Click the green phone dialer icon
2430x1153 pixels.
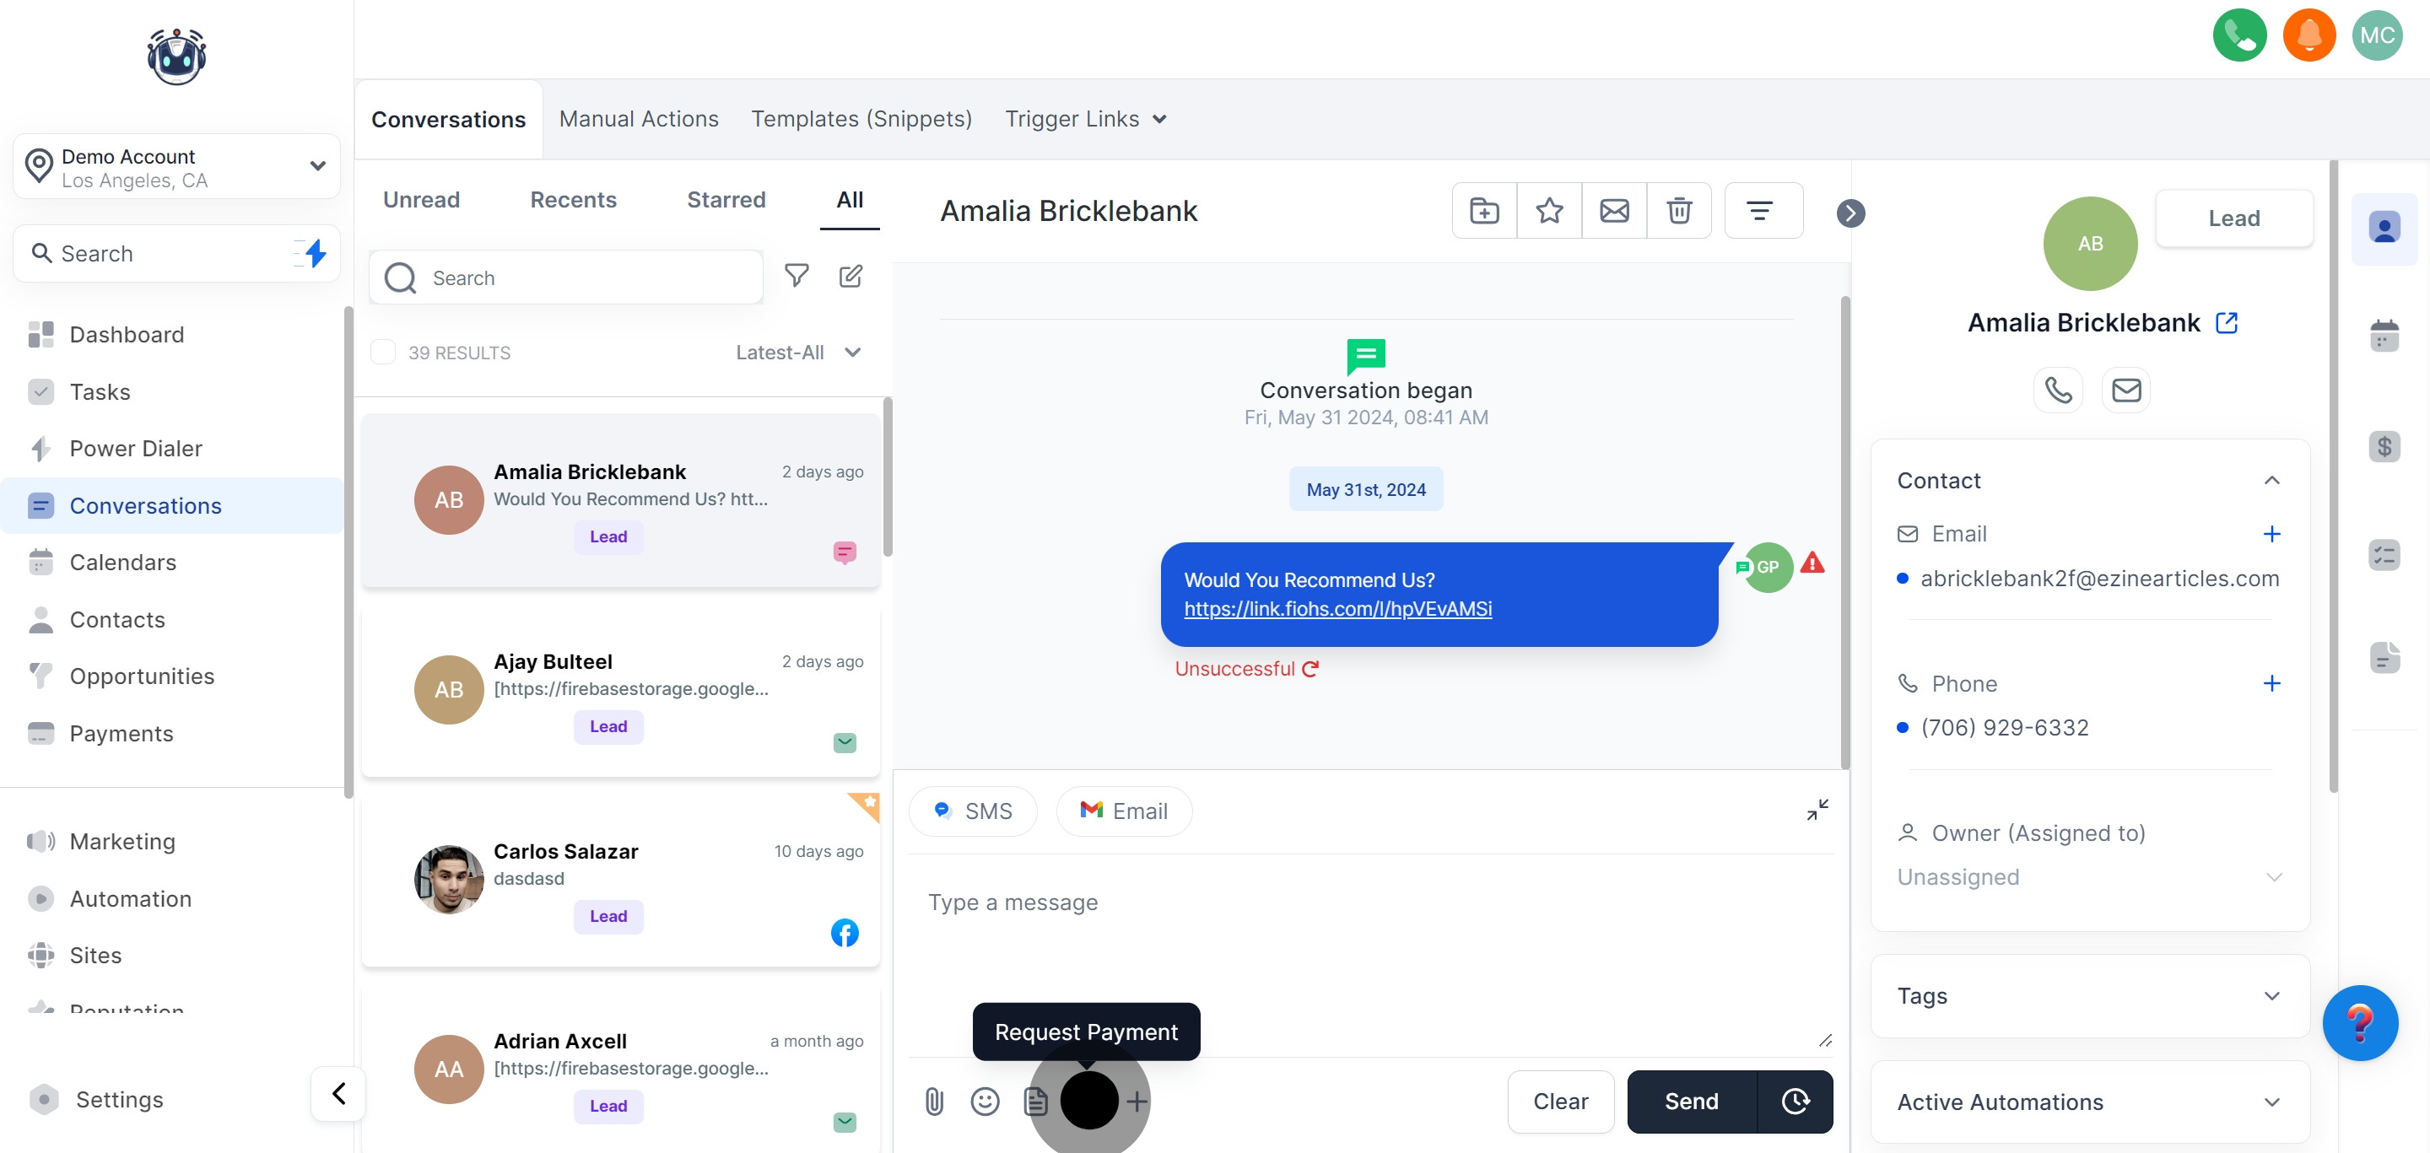tap(2238, 35)
